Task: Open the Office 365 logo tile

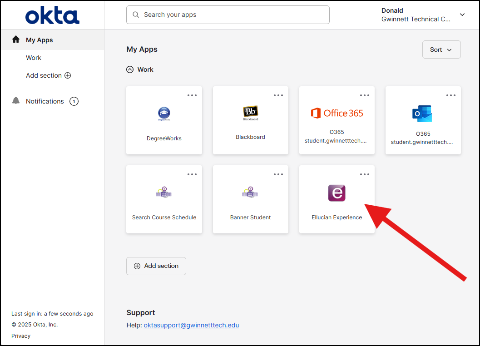Action: (336, 113)
